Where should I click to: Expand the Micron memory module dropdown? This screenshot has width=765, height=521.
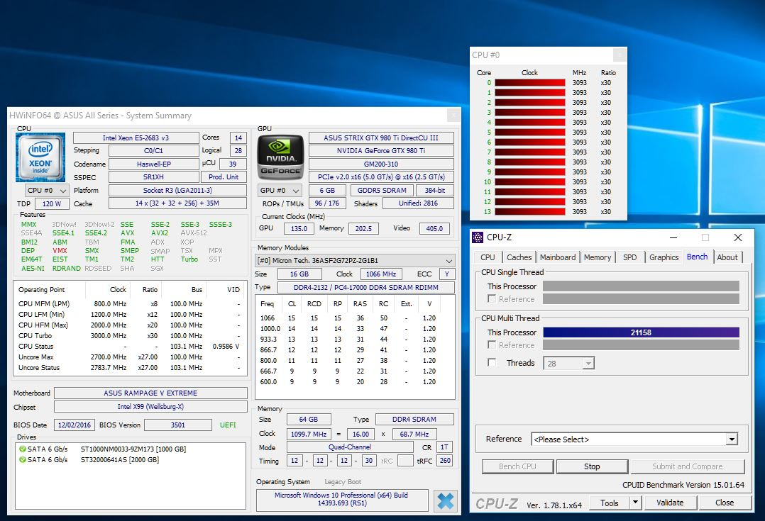[x=355, y=261]
